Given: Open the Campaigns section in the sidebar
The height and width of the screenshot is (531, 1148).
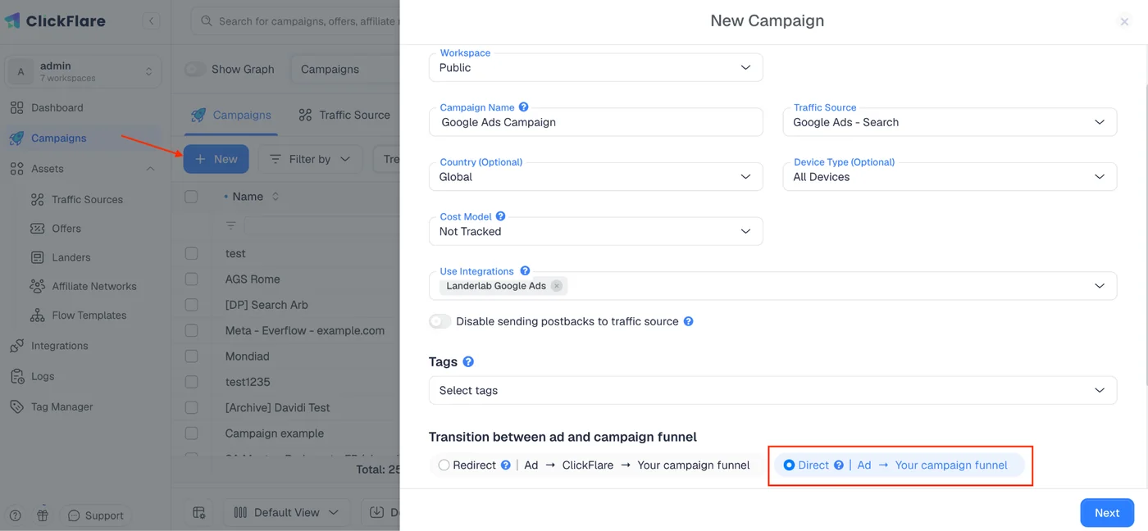Looking at the screenshot, I should pyautogui.click(x=58, y=138).
